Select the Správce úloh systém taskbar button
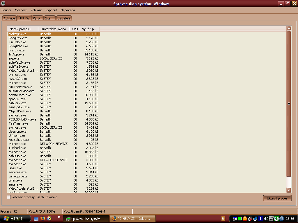Image resolution: width=298 pixels, height=223 pixels. coord(86,219)
